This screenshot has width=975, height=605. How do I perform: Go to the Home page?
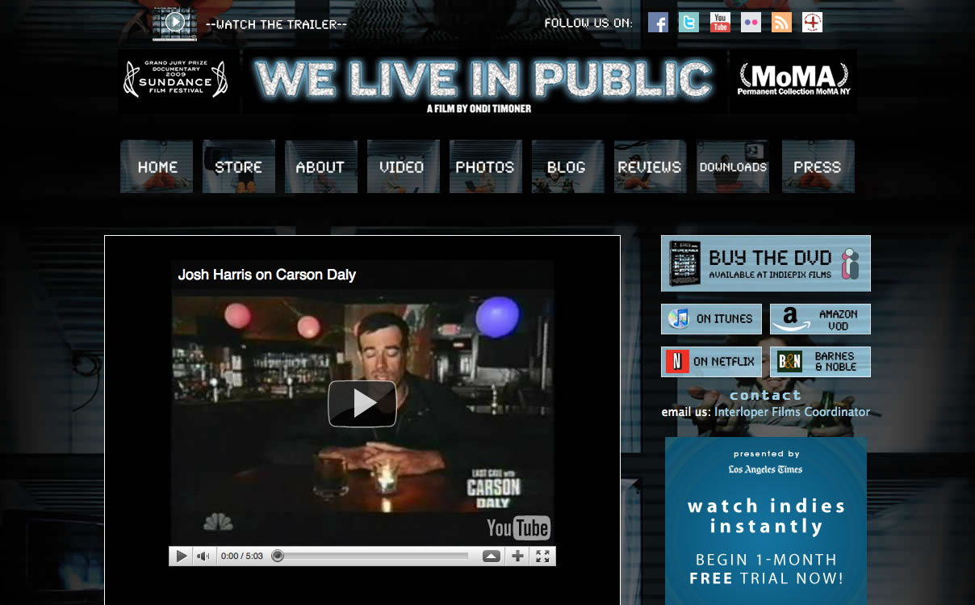pyautogui.click(x=157, y=166)
